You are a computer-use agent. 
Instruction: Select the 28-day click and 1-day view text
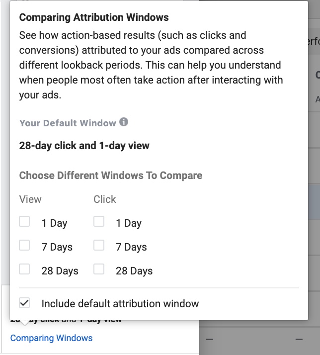coord(84,146)
